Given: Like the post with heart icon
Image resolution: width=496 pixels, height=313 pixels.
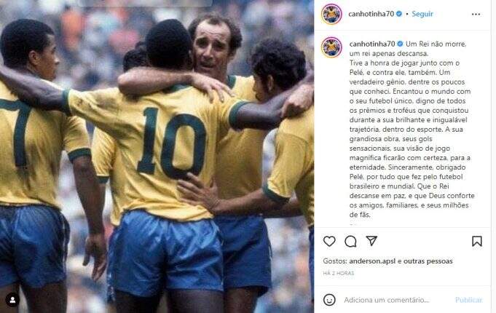Looking at the screenshot, I should click(329, 241).
